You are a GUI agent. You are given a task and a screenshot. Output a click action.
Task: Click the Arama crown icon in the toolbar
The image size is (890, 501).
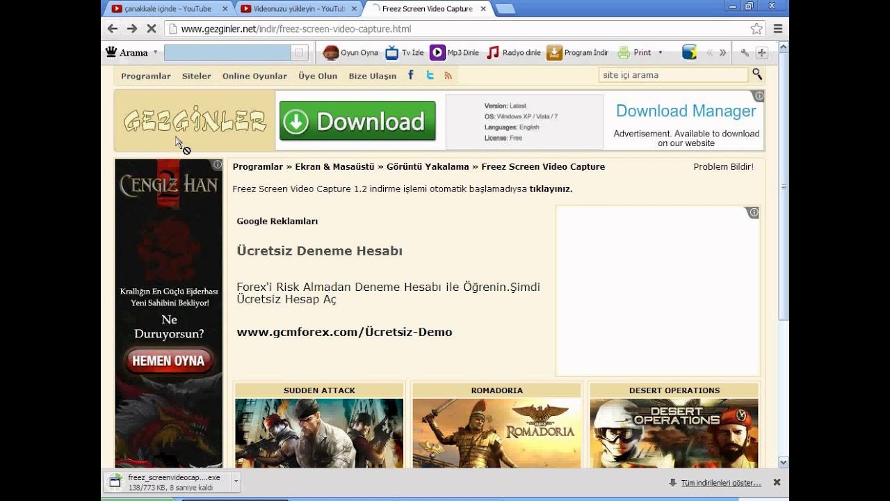111,52
